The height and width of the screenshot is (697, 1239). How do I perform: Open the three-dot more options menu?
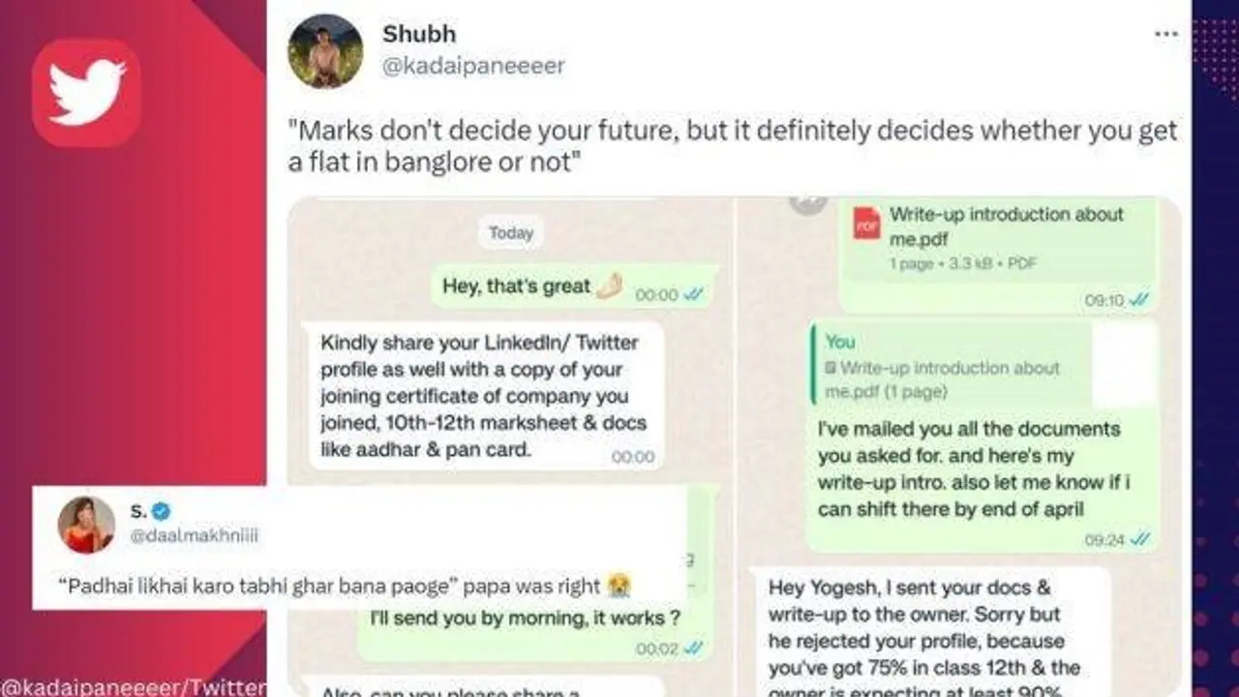(1166, 34)
